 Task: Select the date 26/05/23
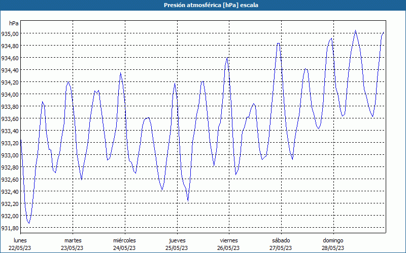(x=229, y=248)
